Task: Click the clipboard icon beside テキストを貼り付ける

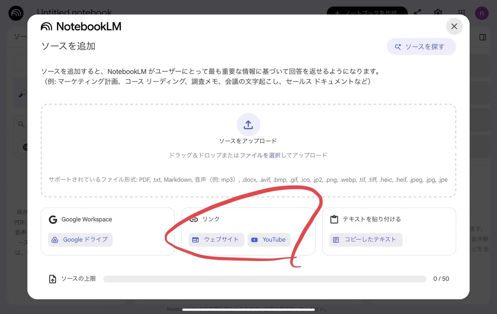Action: click(334, 220)
